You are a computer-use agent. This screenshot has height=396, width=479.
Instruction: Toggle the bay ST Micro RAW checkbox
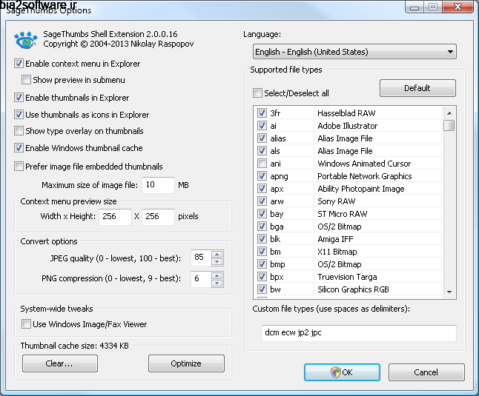coord(262,213)
